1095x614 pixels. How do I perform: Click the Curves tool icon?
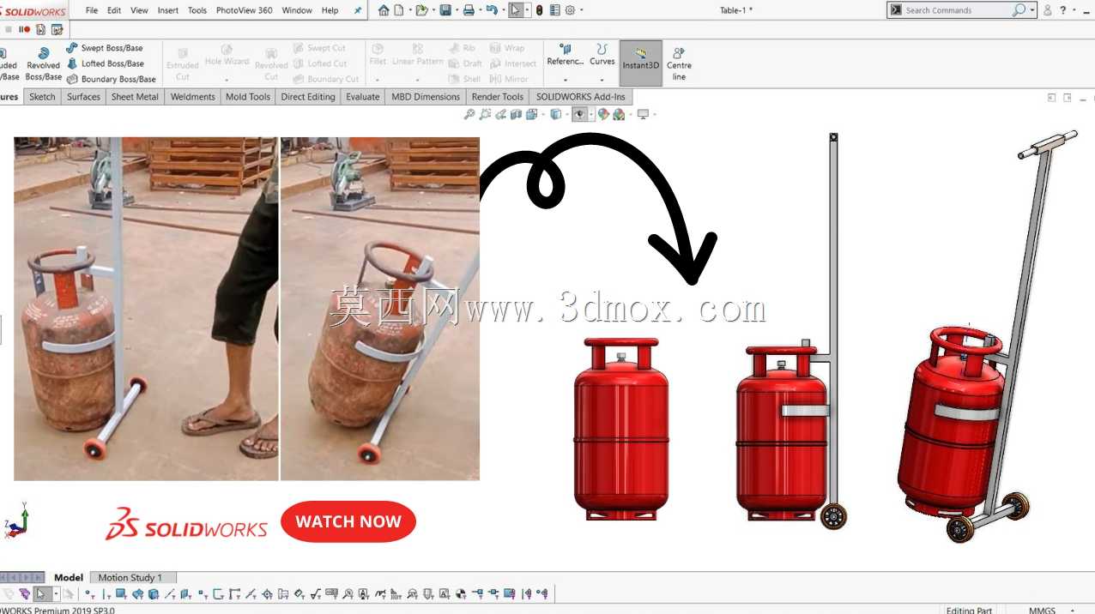pyautogui.click(x=602, y=55)
